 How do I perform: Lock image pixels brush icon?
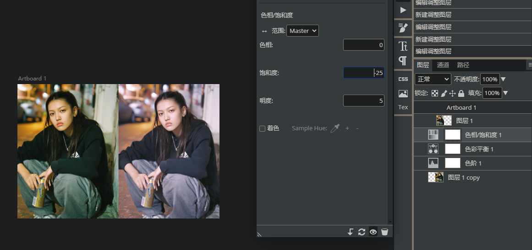[x=444, y=93]
